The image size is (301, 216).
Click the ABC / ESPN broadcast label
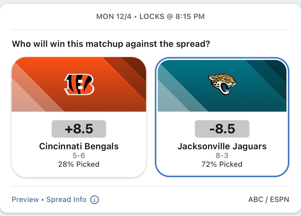[269, 199]
